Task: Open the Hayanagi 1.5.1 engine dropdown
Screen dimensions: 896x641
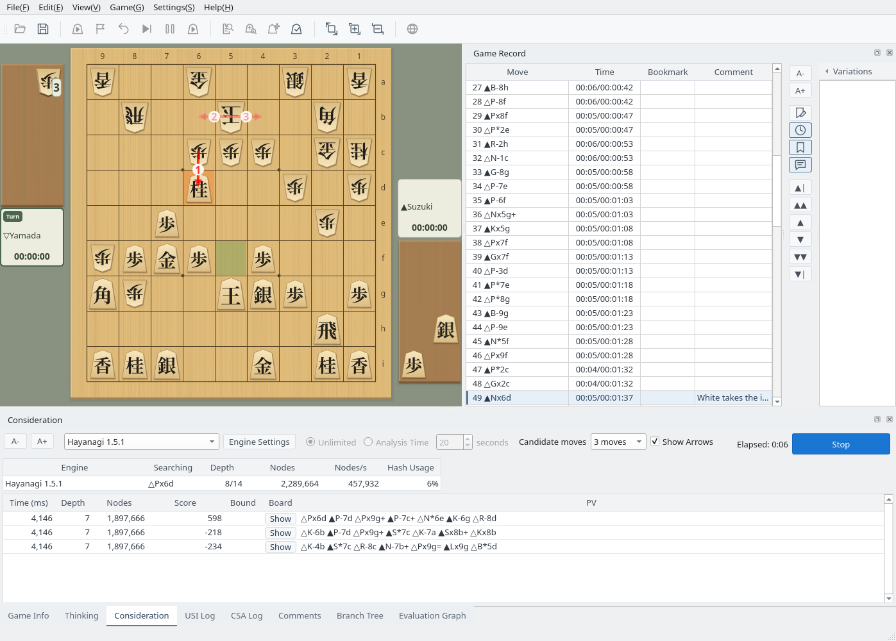Action: tap(142, 442)
